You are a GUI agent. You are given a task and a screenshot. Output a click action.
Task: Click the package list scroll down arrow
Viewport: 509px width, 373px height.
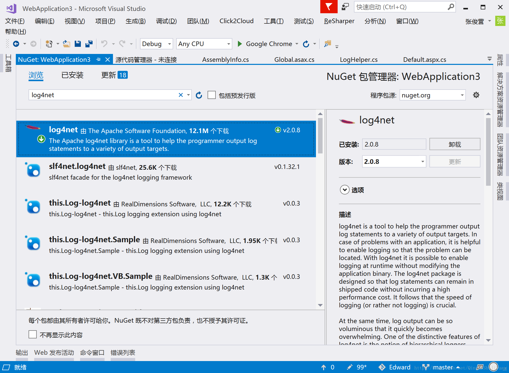pos(320,305)
